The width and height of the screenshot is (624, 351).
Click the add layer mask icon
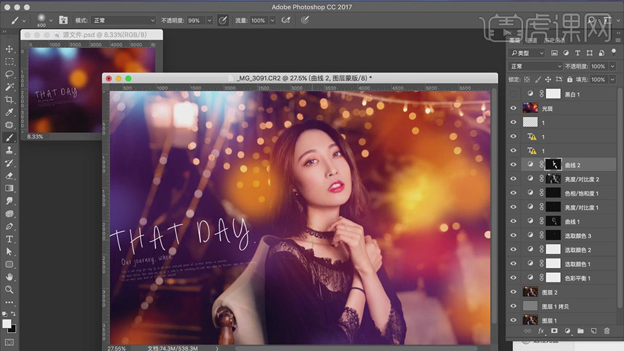coord(554,331)
